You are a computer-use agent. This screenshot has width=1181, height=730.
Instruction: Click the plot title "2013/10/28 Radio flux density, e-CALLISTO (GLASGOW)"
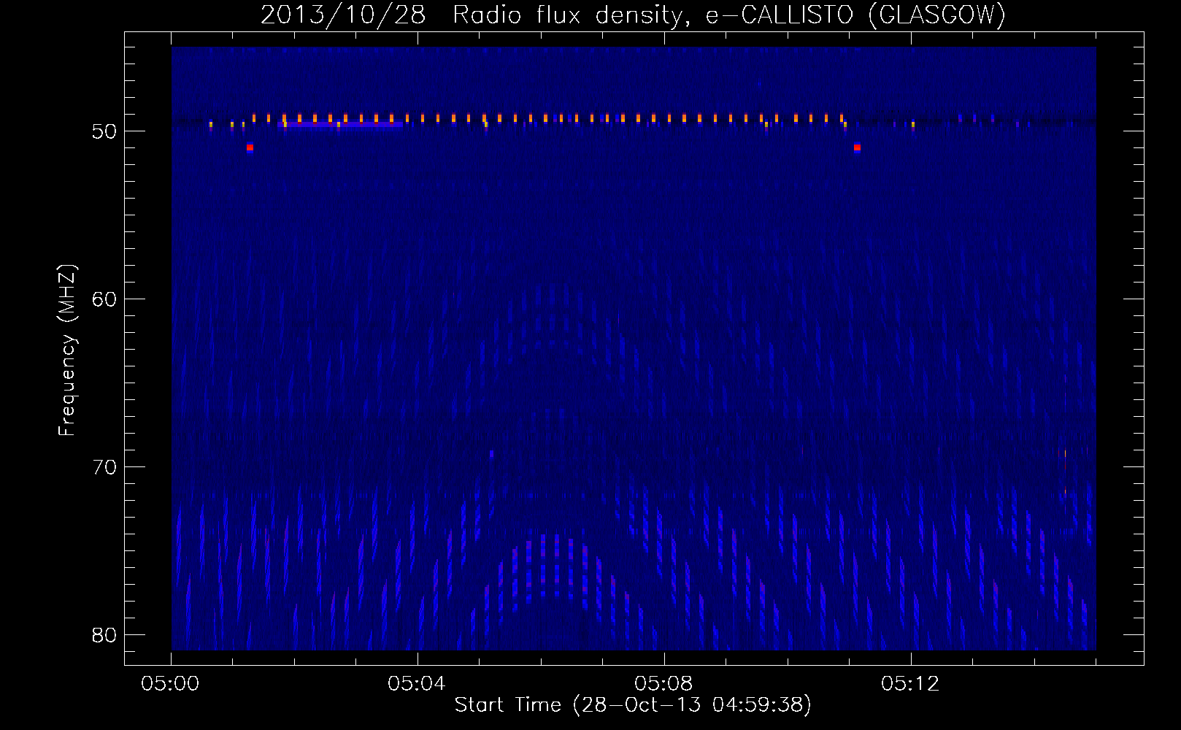(633, 15)
